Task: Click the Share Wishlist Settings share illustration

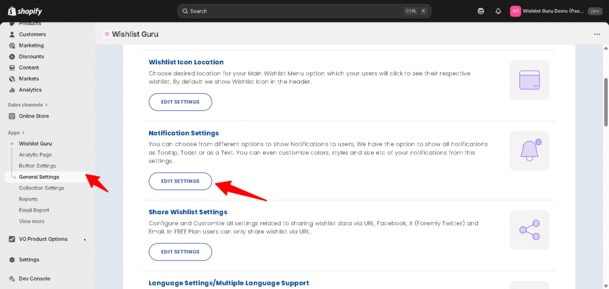Action: (x=529, y=229)
